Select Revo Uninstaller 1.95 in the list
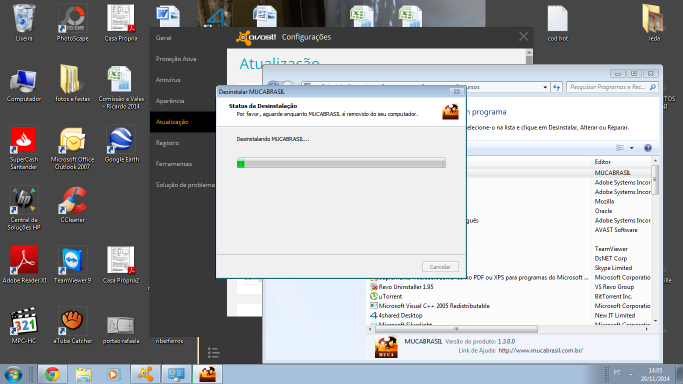 (x=405, y=287)
